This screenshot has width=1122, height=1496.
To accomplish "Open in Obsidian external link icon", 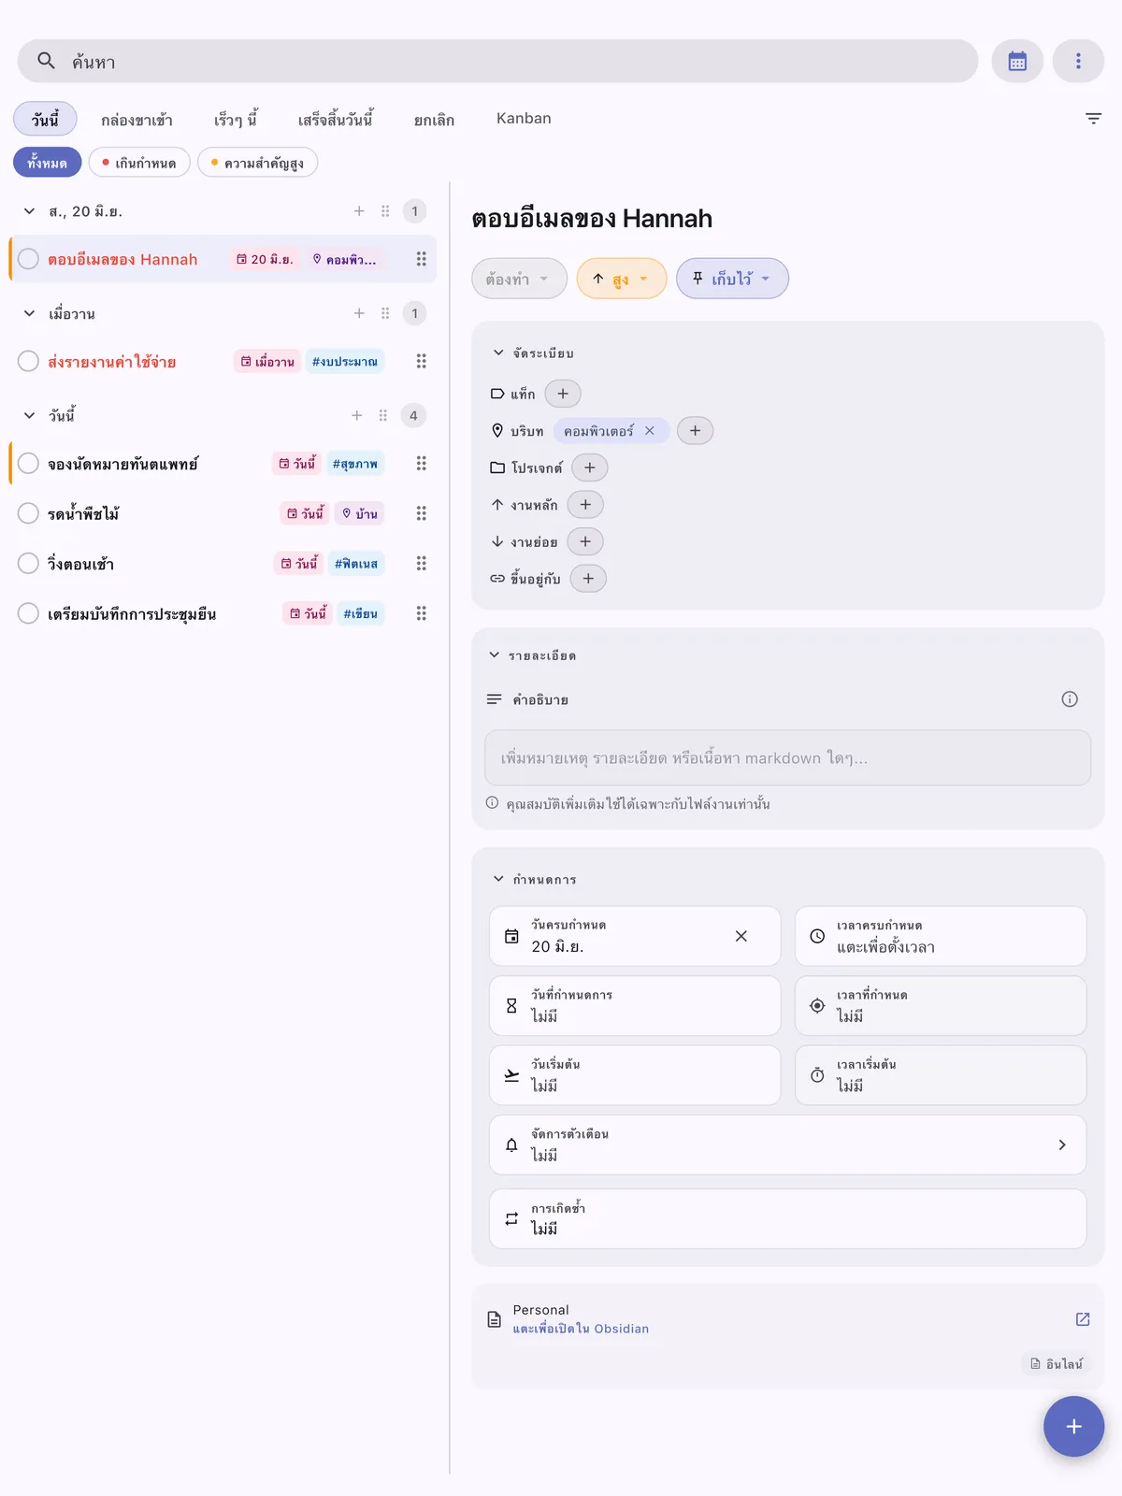I will (x=1083, y=1319).
